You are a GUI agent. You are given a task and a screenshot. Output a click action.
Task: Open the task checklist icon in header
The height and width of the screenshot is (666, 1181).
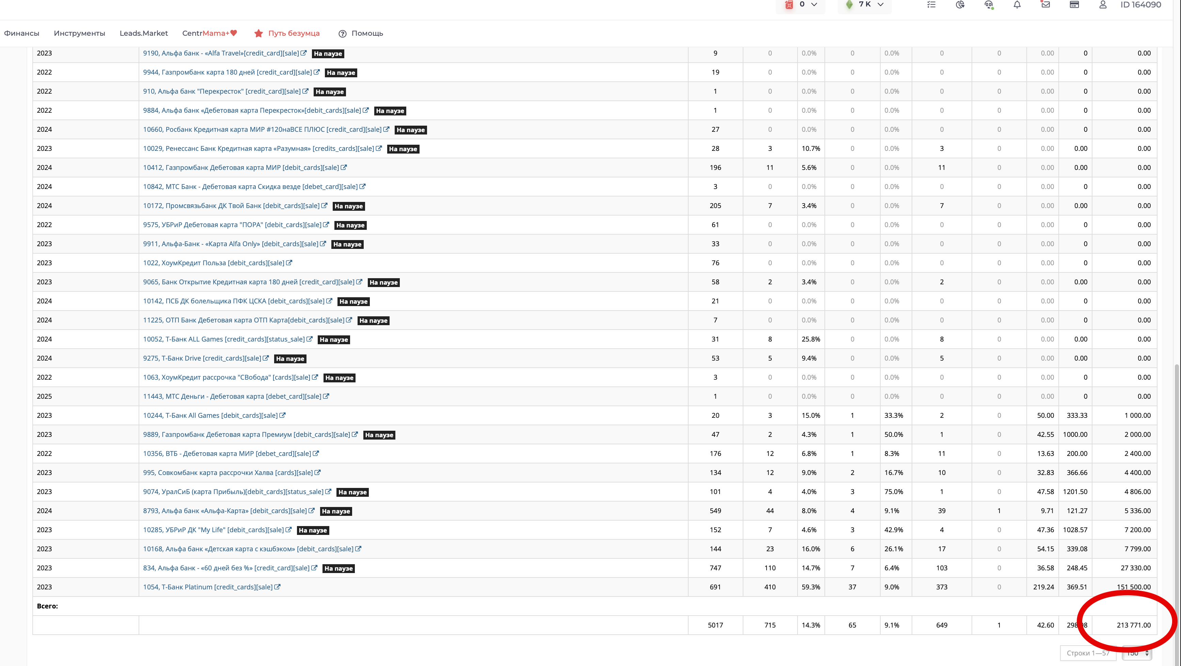(931, 4)
